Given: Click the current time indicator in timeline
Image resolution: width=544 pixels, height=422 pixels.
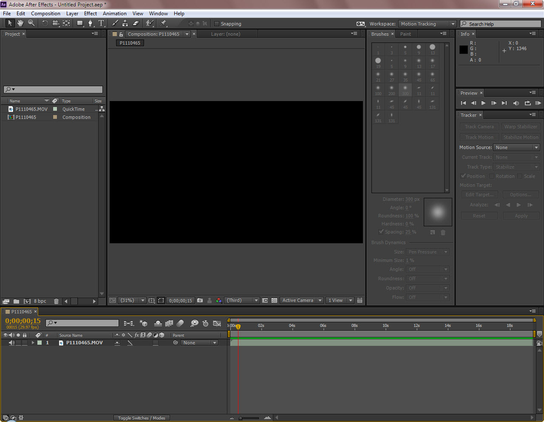Looking at the screenshot, I should click(x=238, y=326).
